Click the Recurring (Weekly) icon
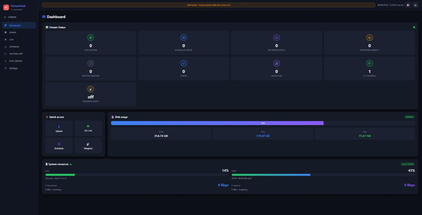This screenshot has height=215, width=422. (x=370, y=38)
